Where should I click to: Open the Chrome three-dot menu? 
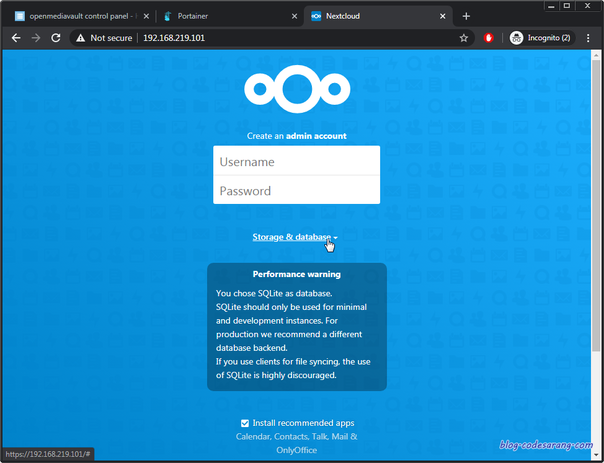coord(588,38)
